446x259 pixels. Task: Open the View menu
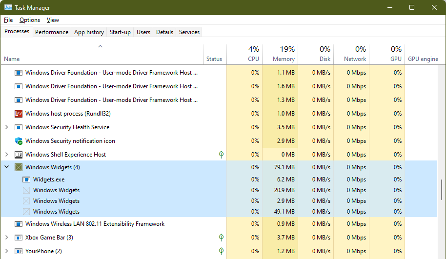pos(53,20)
